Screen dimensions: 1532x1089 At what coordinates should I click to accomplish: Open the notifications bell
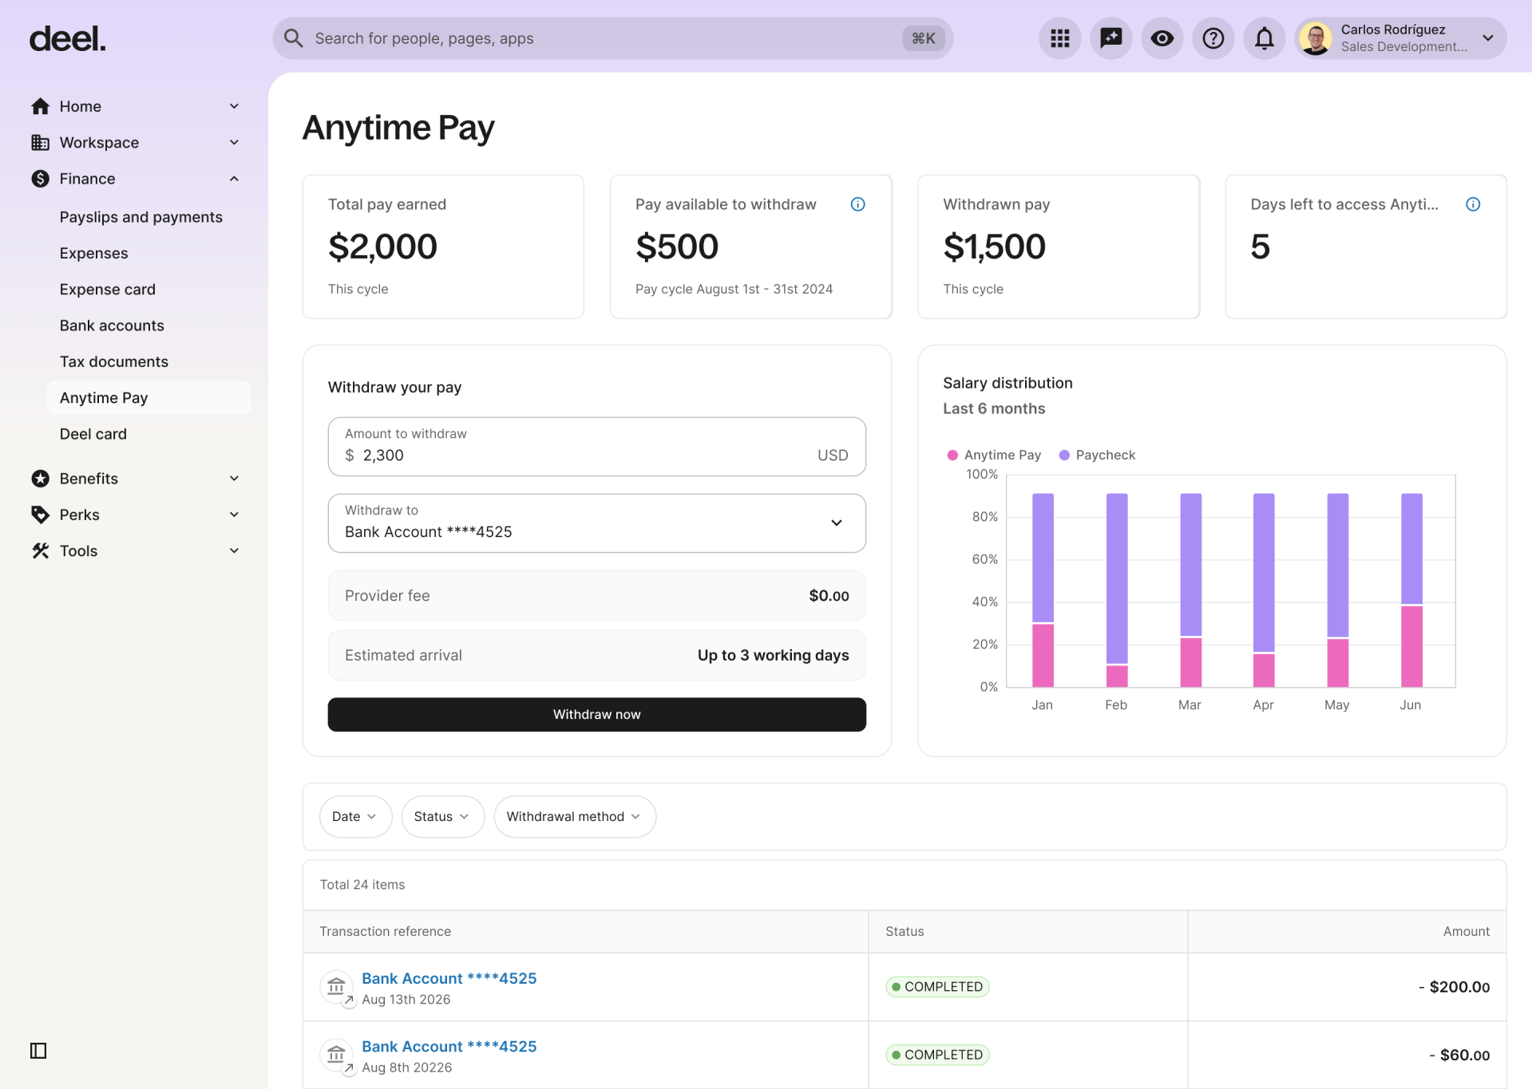(x=1264, y=38)
